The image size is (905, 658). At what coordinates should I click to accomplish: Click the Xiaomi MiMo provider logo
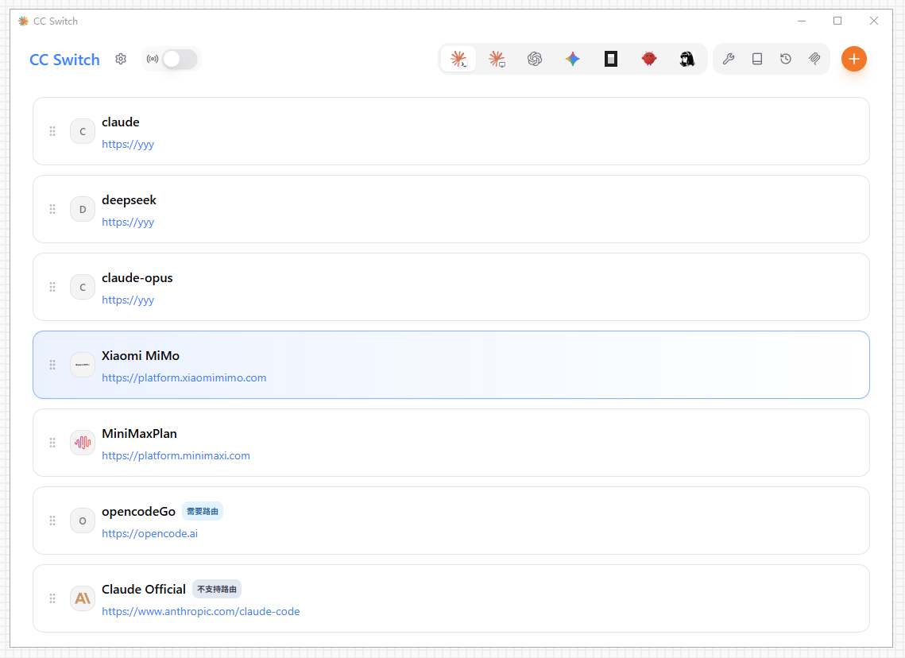tap(83, 365)
